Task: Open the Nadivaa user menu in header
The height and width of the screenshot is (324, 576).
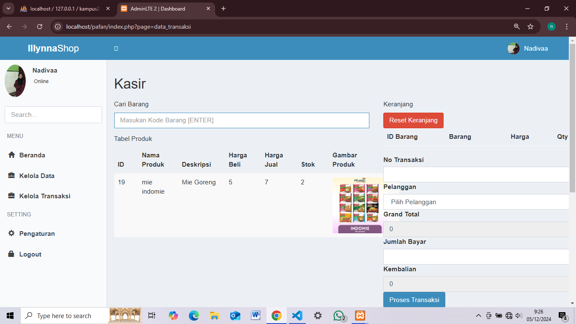Action: point(528,49)
